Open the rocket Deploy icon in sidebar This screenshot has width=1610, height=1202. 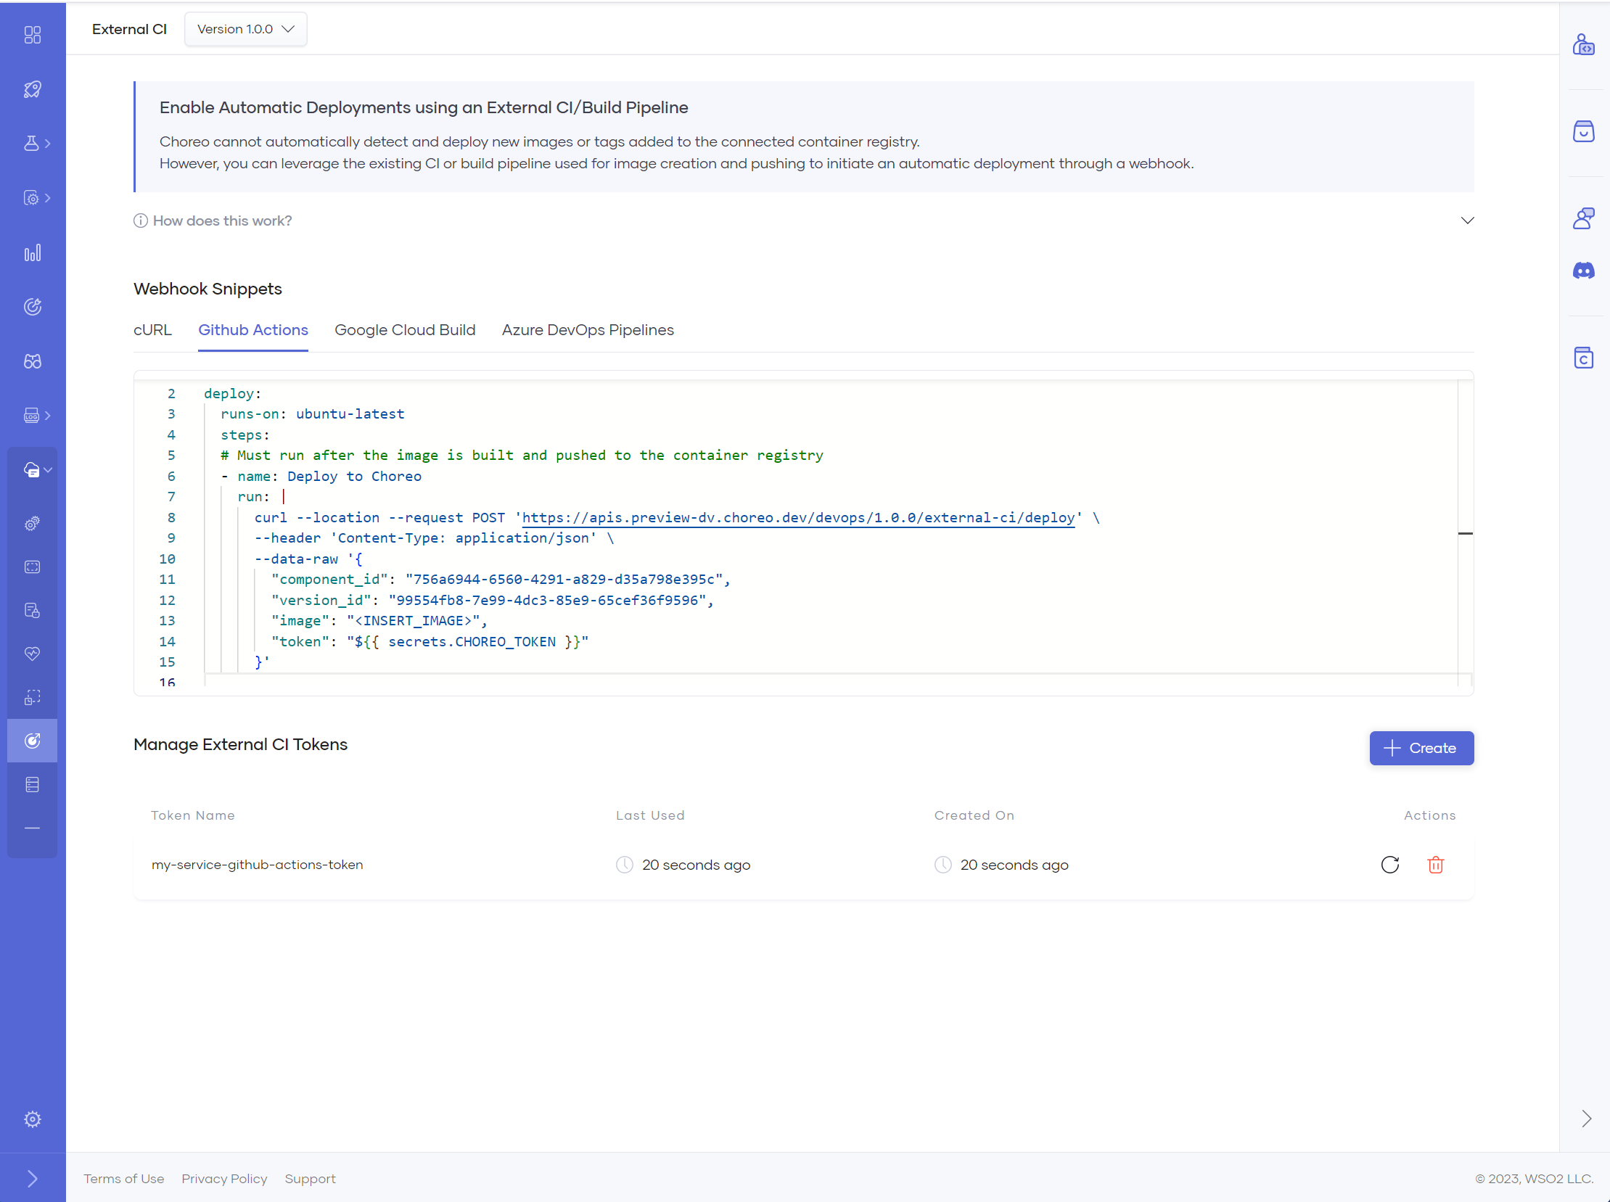33,89
